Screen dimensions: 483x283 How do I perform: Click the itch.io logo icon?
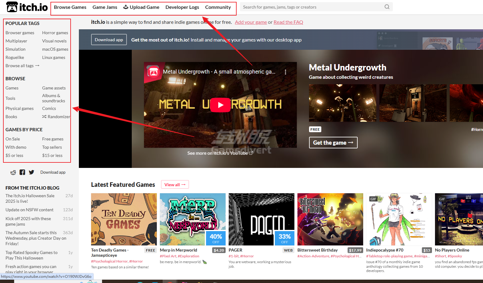(12, 7)
